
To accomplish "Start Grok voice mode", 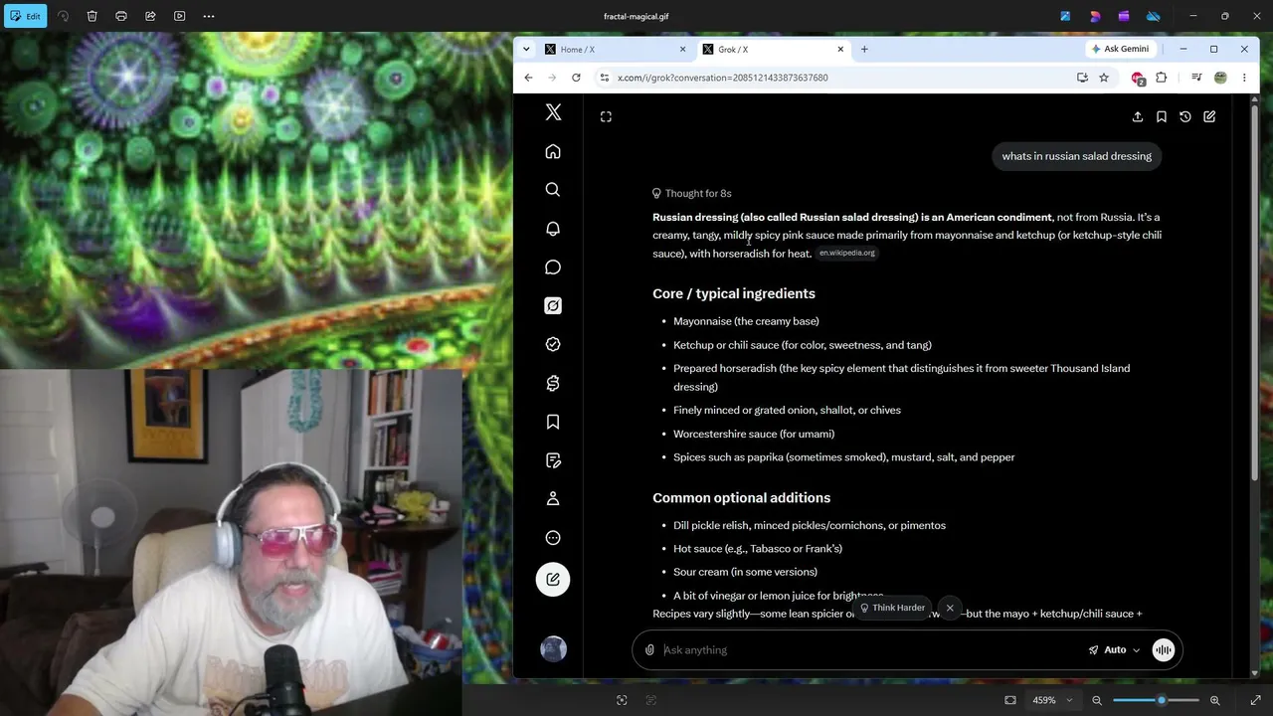I will pos(1164,650).
